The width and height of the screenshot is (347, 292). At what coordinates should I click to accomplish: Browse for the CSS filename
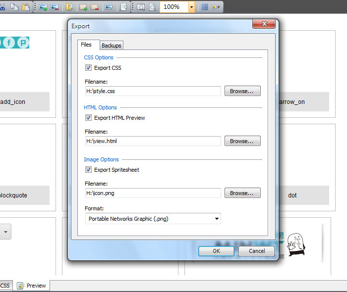click(x=242, y=91)
